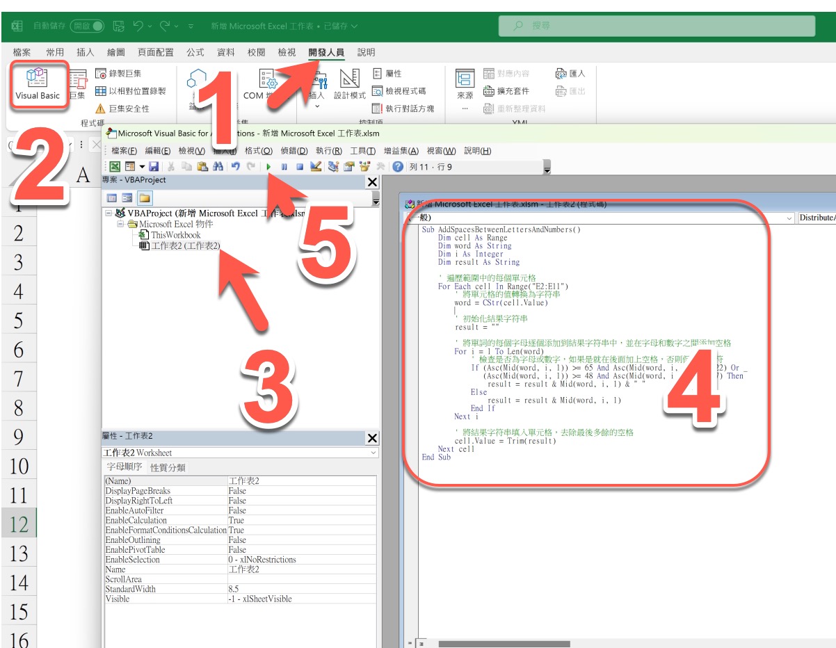
Task: Toggle the AutoSave switch
Action: click(87, 26)
